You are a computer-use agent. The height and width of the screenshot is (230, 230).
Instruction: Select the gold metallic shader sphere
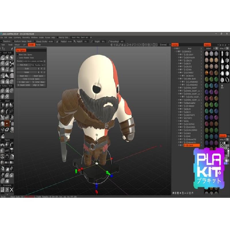(x=207, y=73)
